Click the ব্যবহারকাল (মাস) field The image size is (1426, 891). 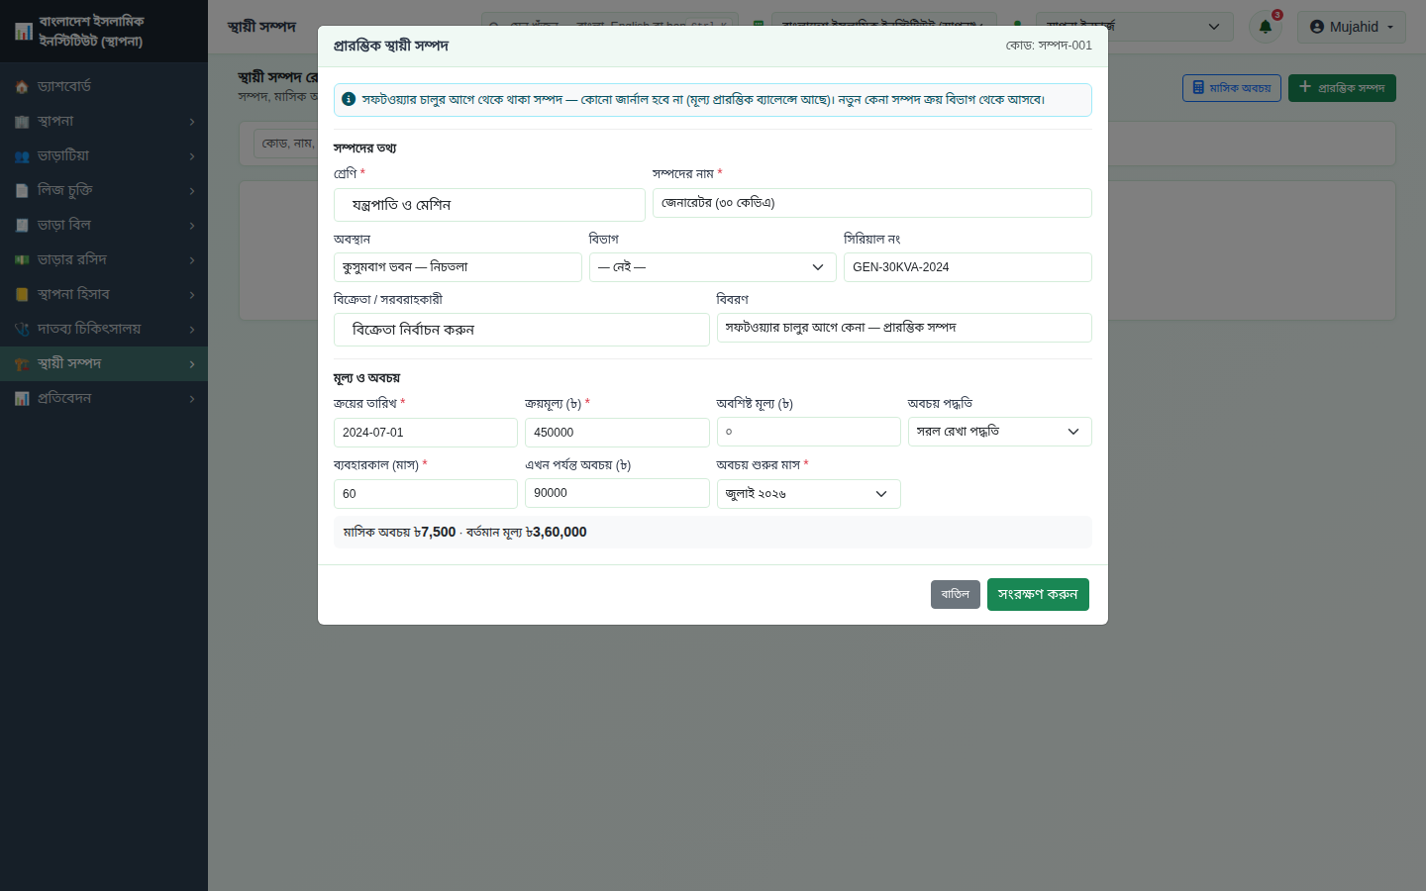426,494
